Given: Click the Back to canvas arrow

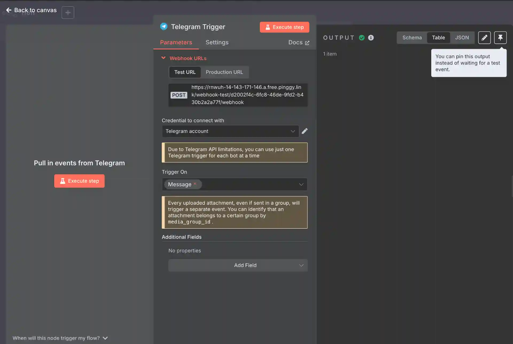Looking at the screenshot, I should click(9, 10).
